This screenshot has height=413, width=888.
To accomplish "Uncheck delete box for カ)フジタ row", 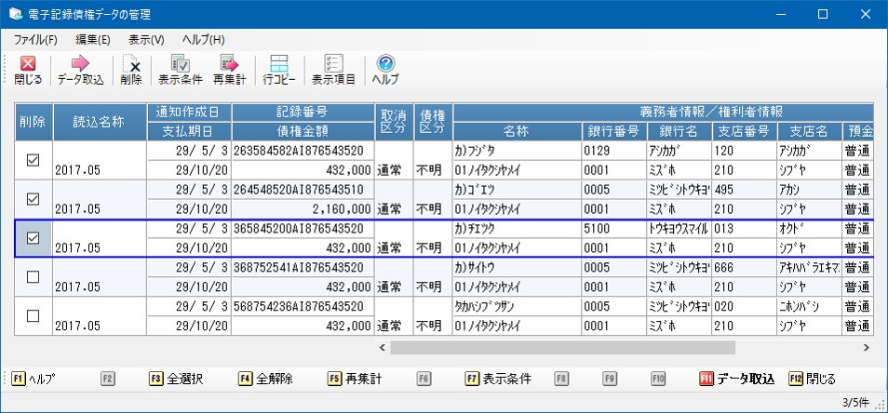I will [34, 160].
